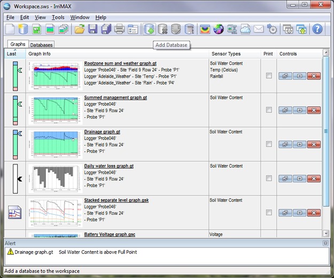Click the green graph wizard toolbar icon
This screenshot has height=278, width=334.
tap(37, 29)
